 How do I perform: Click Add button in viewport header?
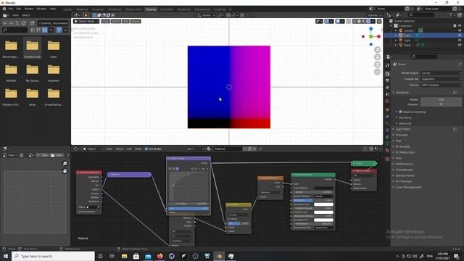pyautogui.click(x=125, y=21)
